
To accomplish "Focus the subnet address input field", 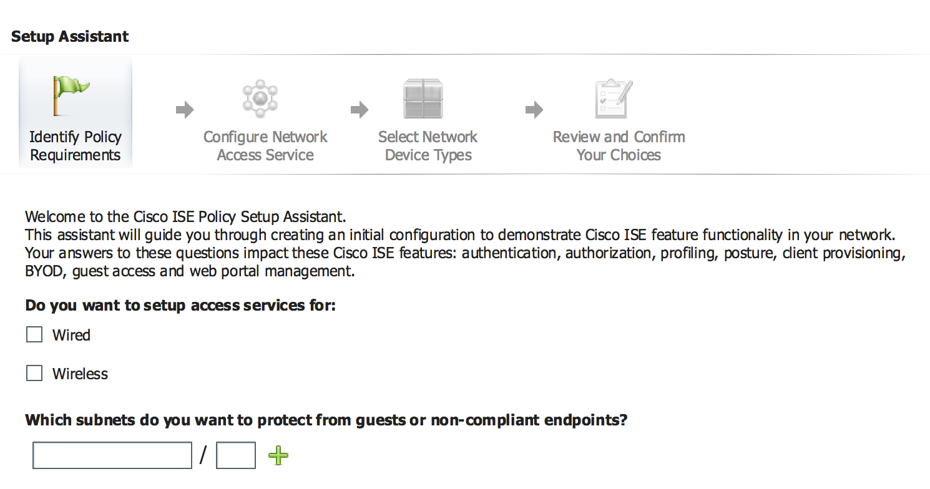I will [112, 455].
